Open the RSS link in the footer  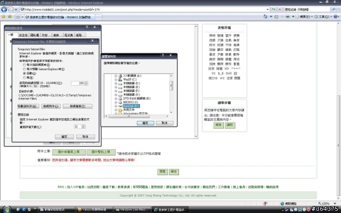(x=61, y=187)
